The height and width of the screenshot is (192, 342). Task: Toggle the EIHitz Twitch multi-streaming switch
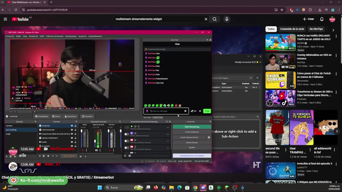(127, 134)
